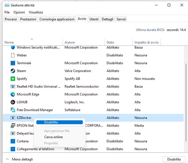Sort by Impatto di avvio column header
Viewport: 188px width, 163px height.
147,43
